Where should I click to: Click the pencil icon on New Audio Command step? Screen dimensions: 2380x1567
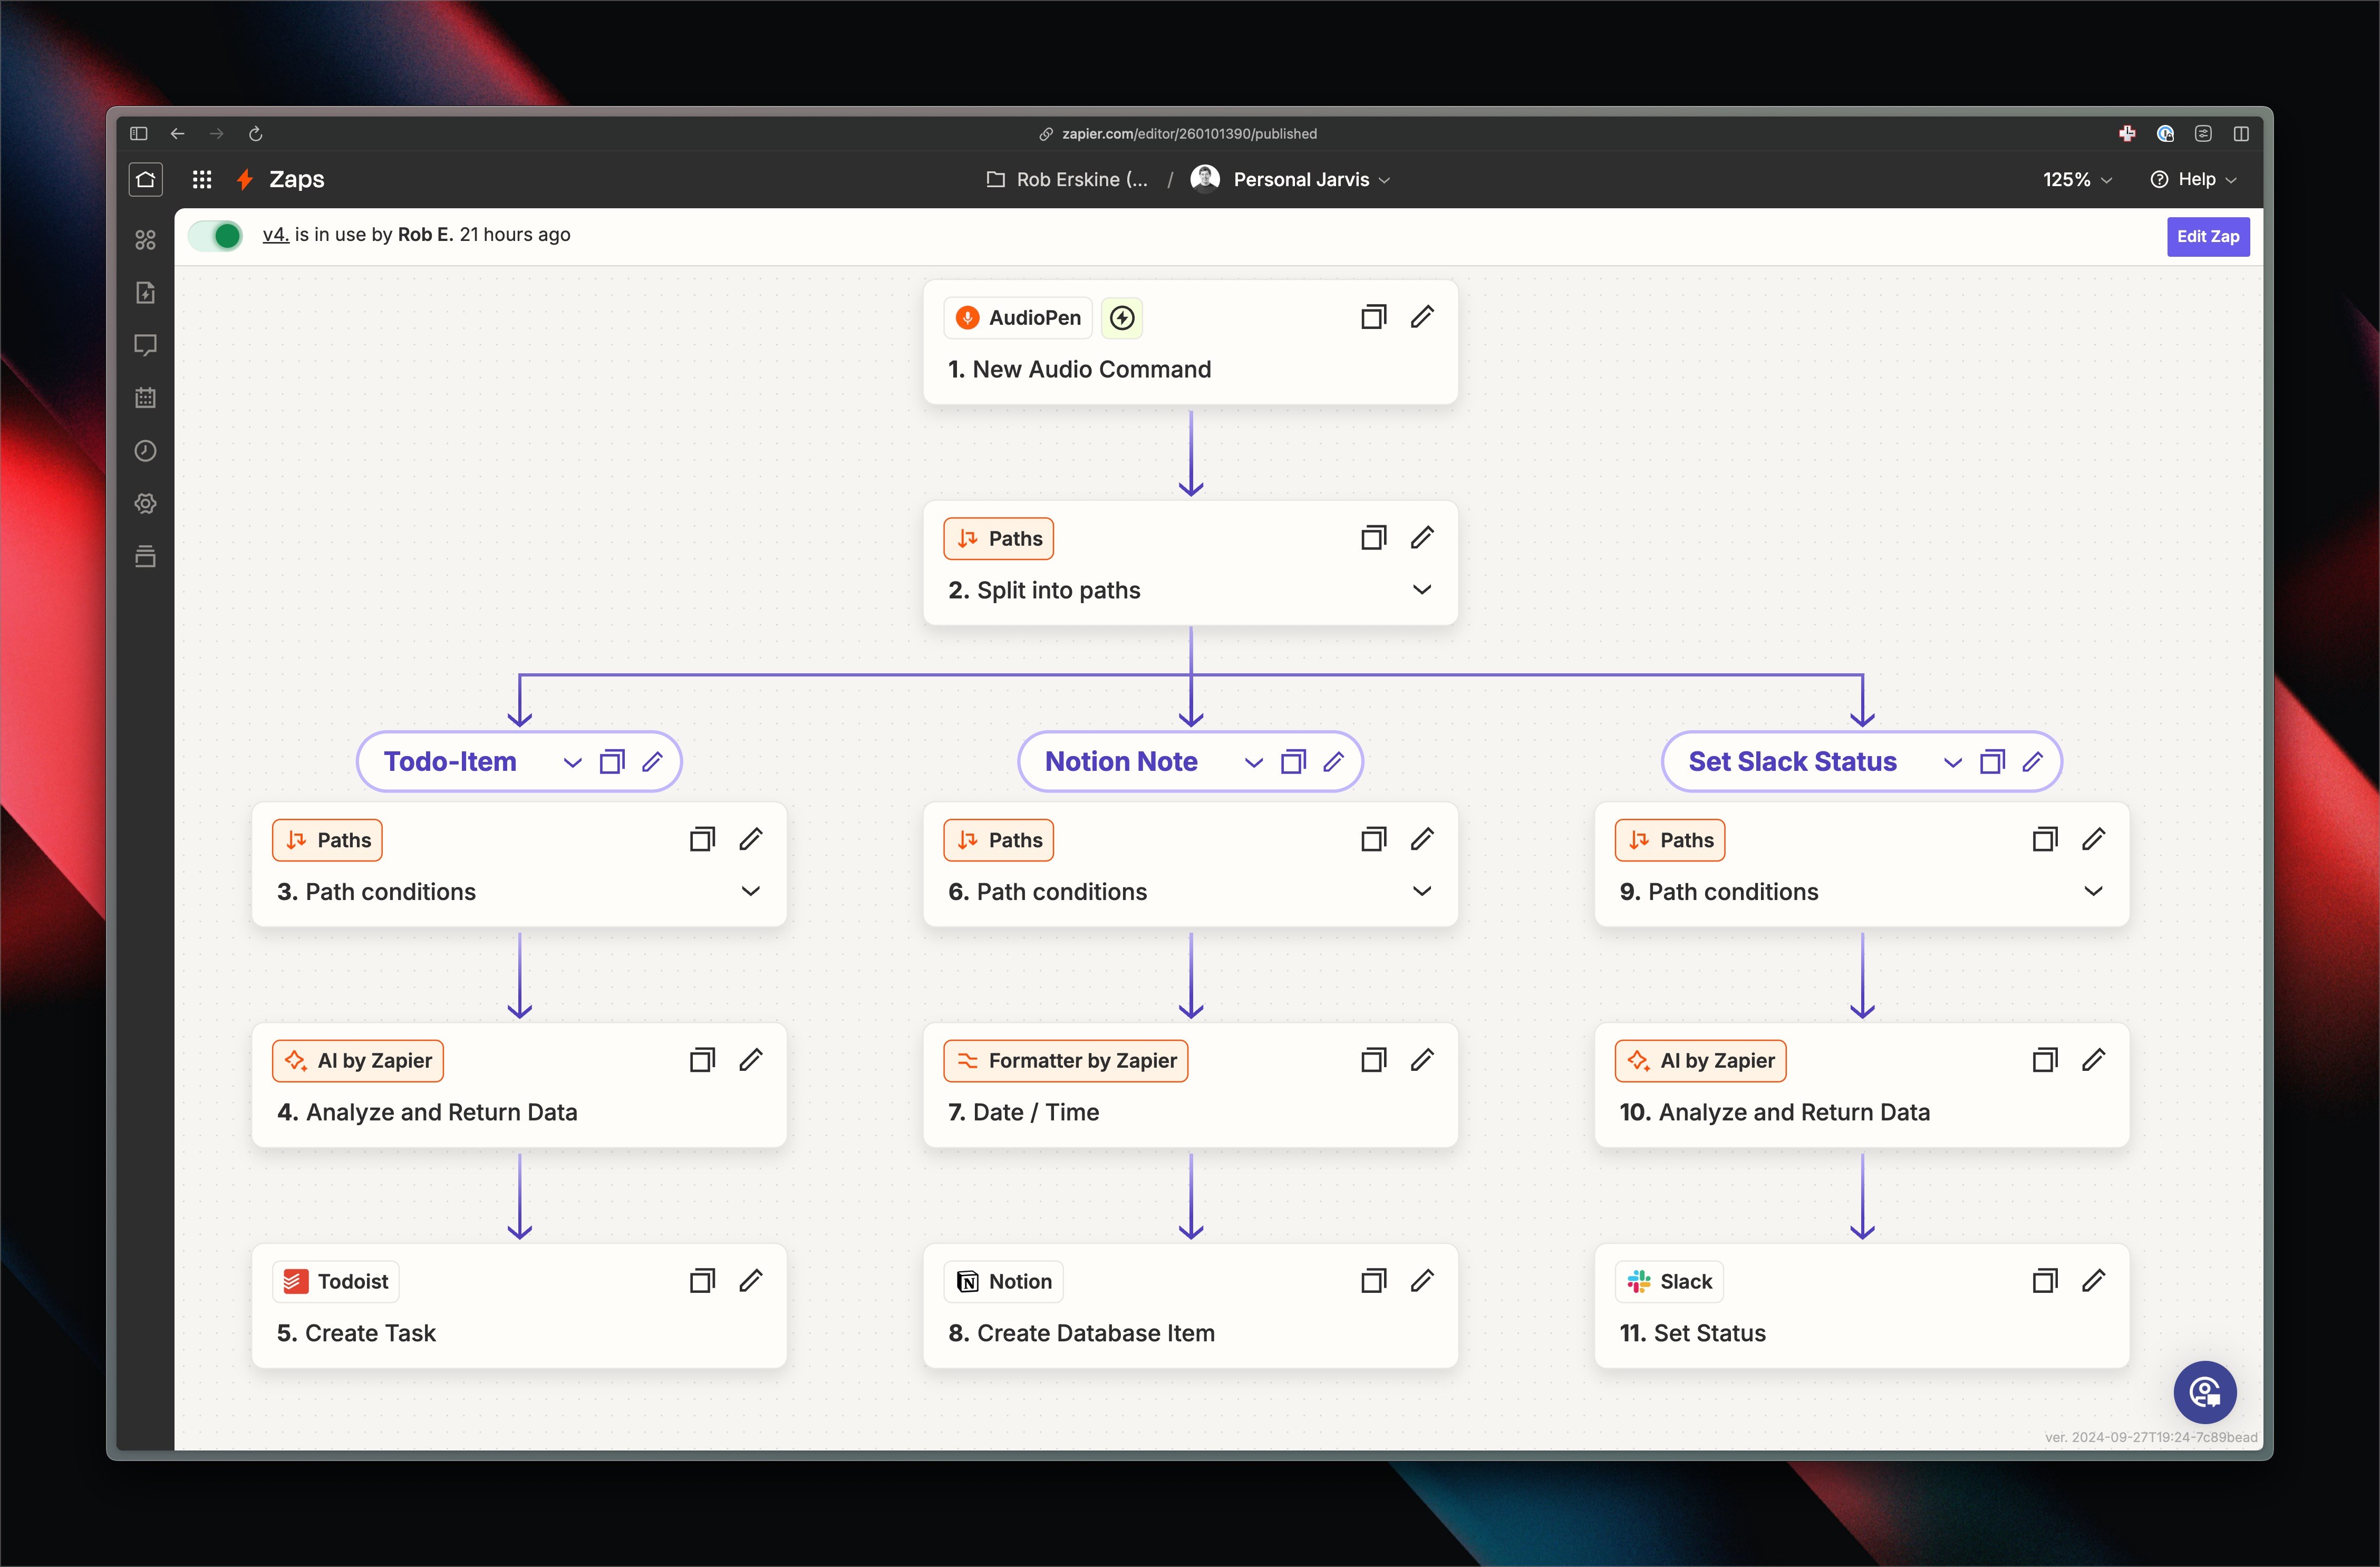pyautogui.click(x=1422, y=317)
